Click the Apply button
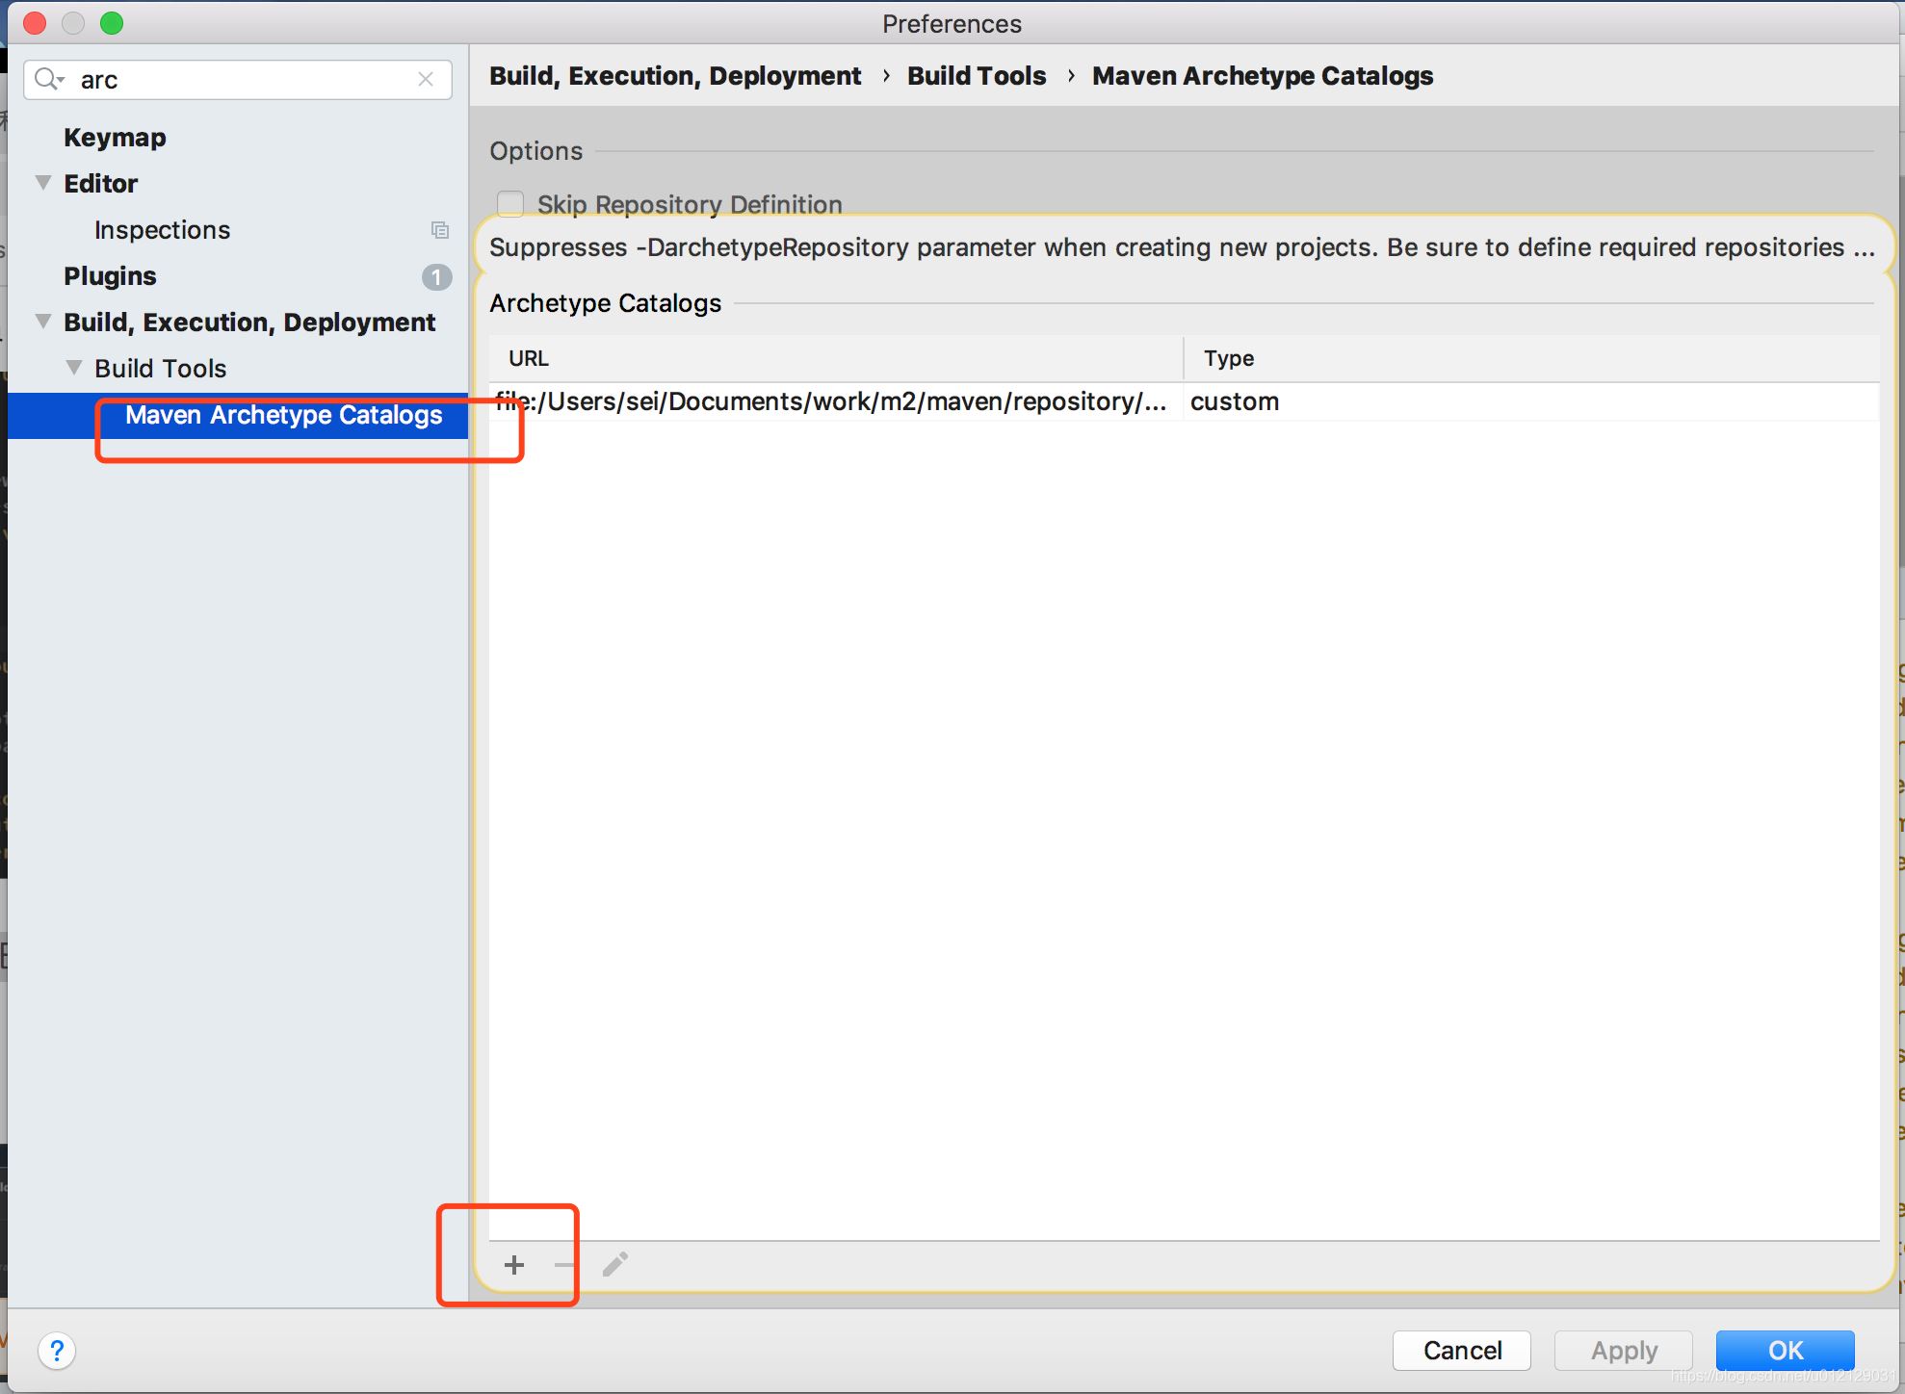1905x1394 pixels. 1624,1351
